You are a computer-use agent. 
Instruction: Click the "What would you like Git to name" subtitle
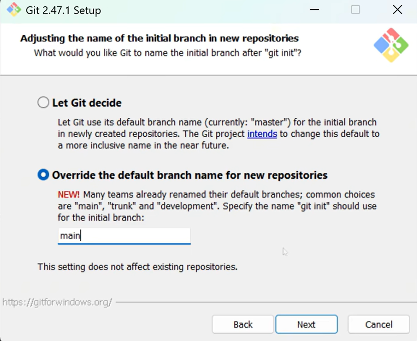(168, 53)
